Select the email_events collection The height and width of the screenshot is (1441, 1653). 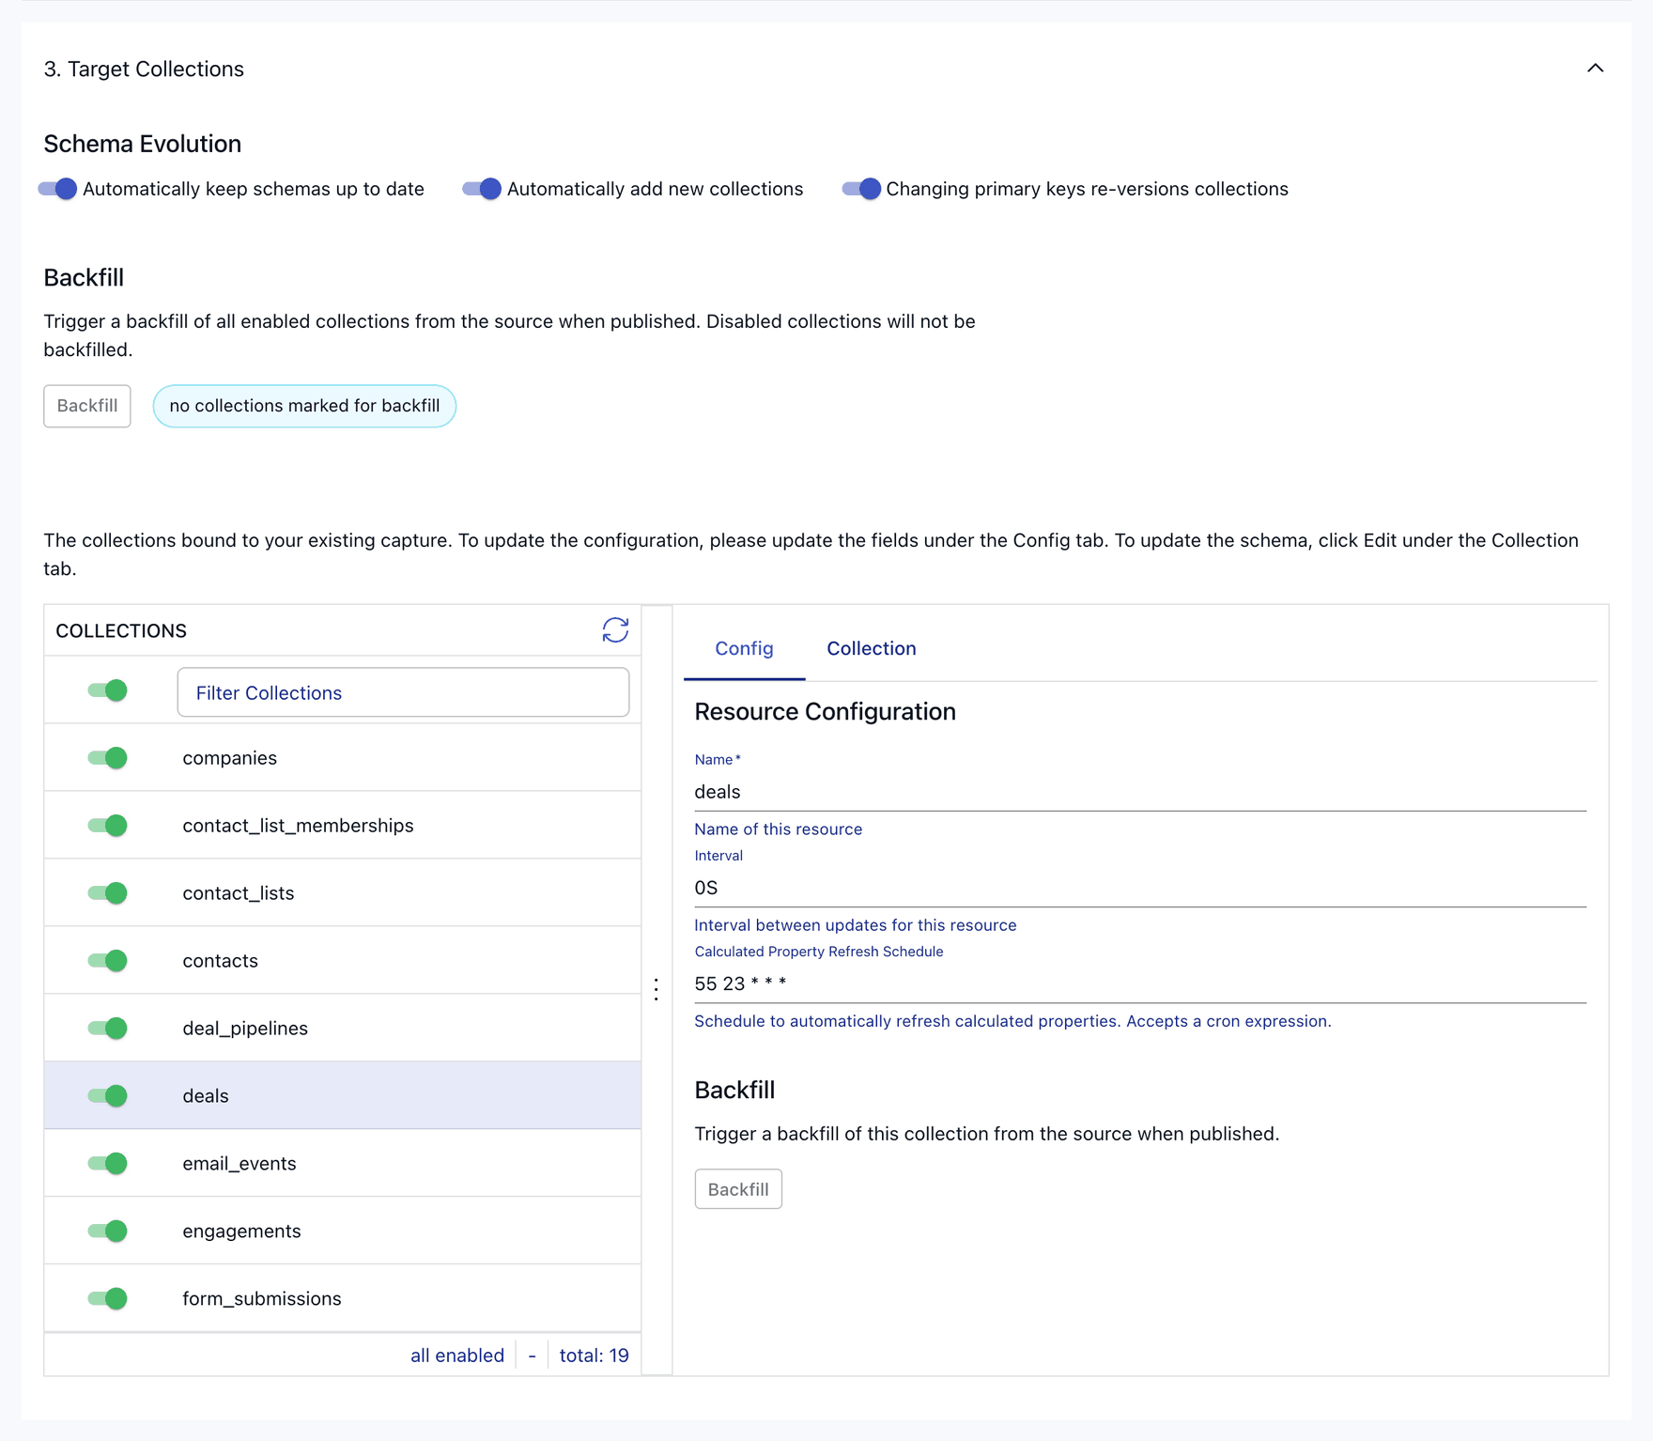click(x=343, y=1164)
